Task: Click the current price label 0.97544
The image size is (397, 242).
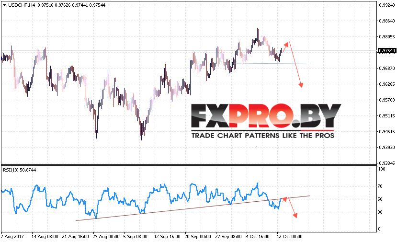Action: [386, 51]
